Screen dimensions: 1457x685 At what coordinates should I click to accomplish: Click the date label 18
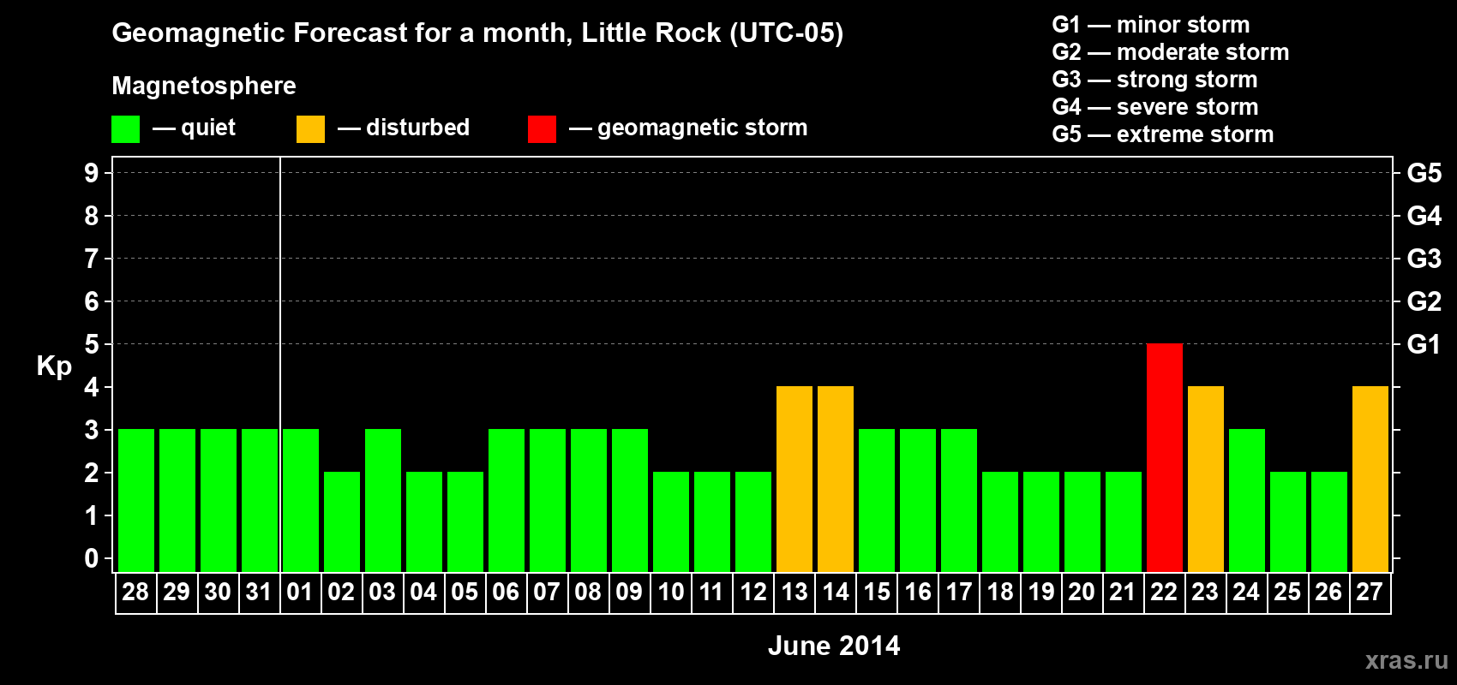(999, 592)
